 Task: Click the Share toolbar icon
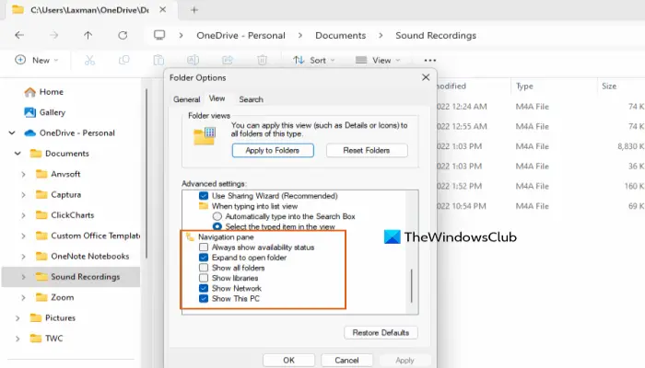click(228, 60)
